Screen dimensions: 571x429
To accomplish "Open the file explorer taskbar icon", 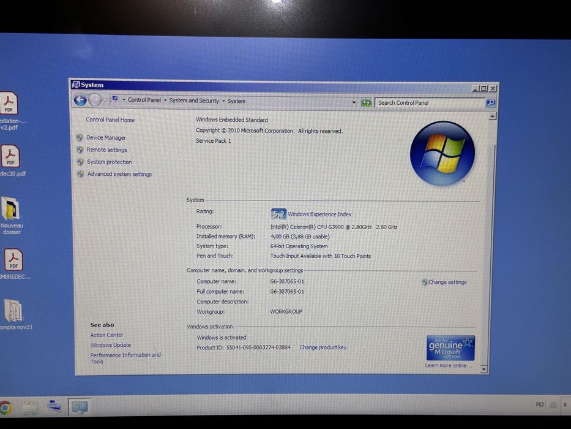I will tap(31, 408).
